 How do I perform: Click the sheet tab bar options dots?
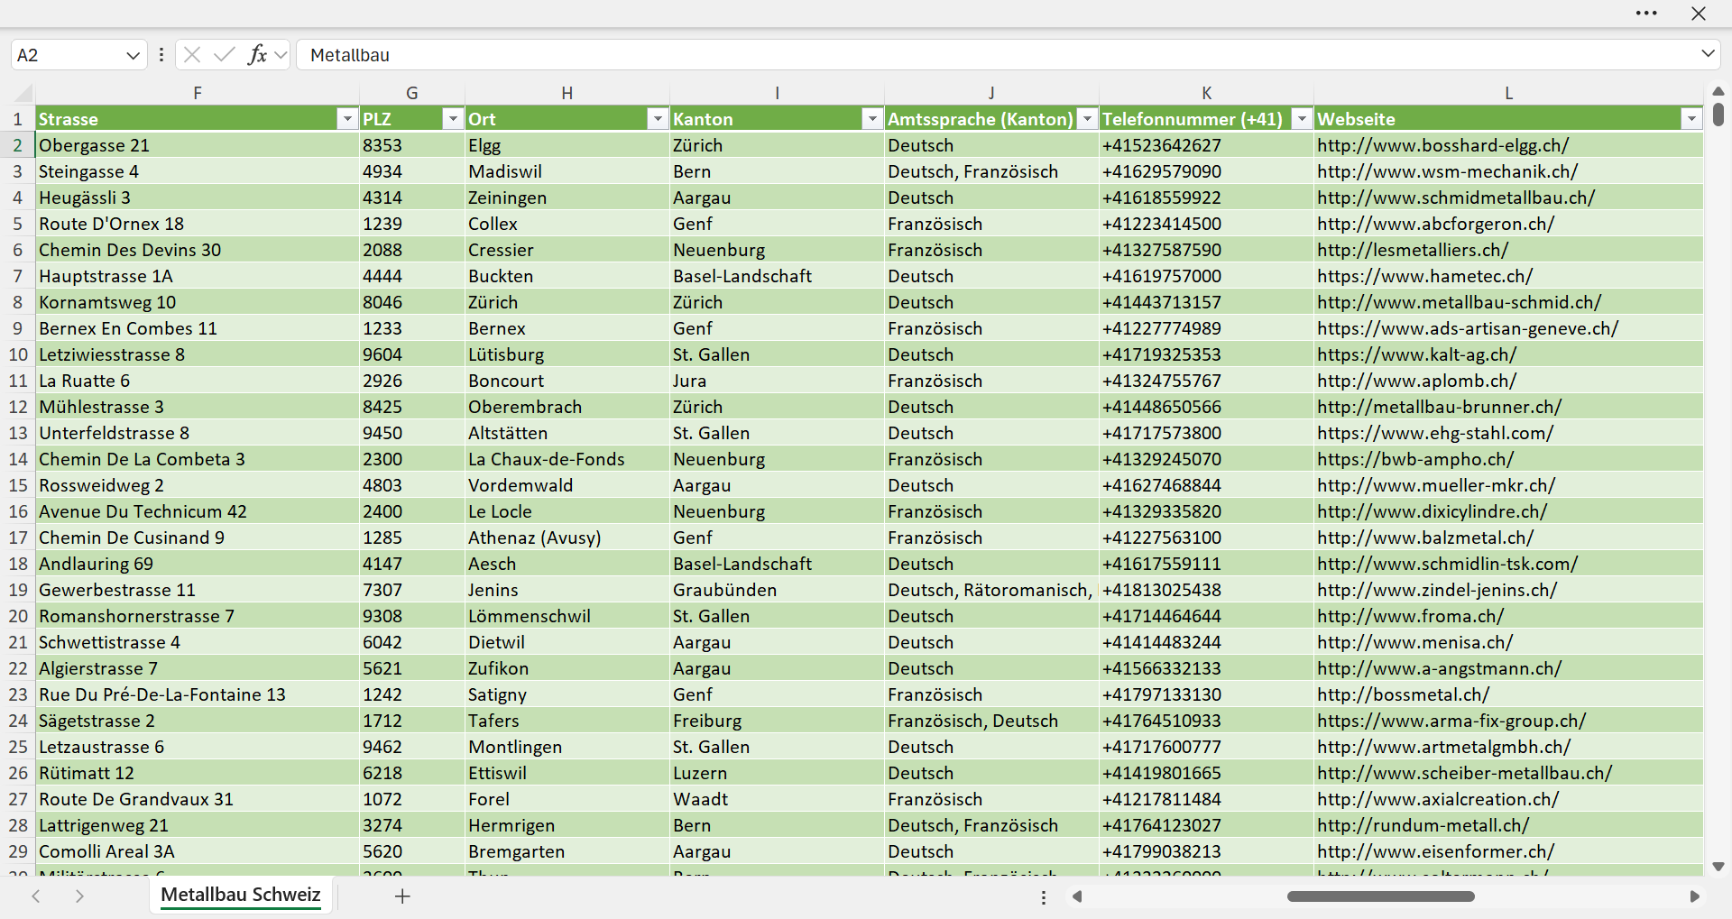pos(1044,897)
